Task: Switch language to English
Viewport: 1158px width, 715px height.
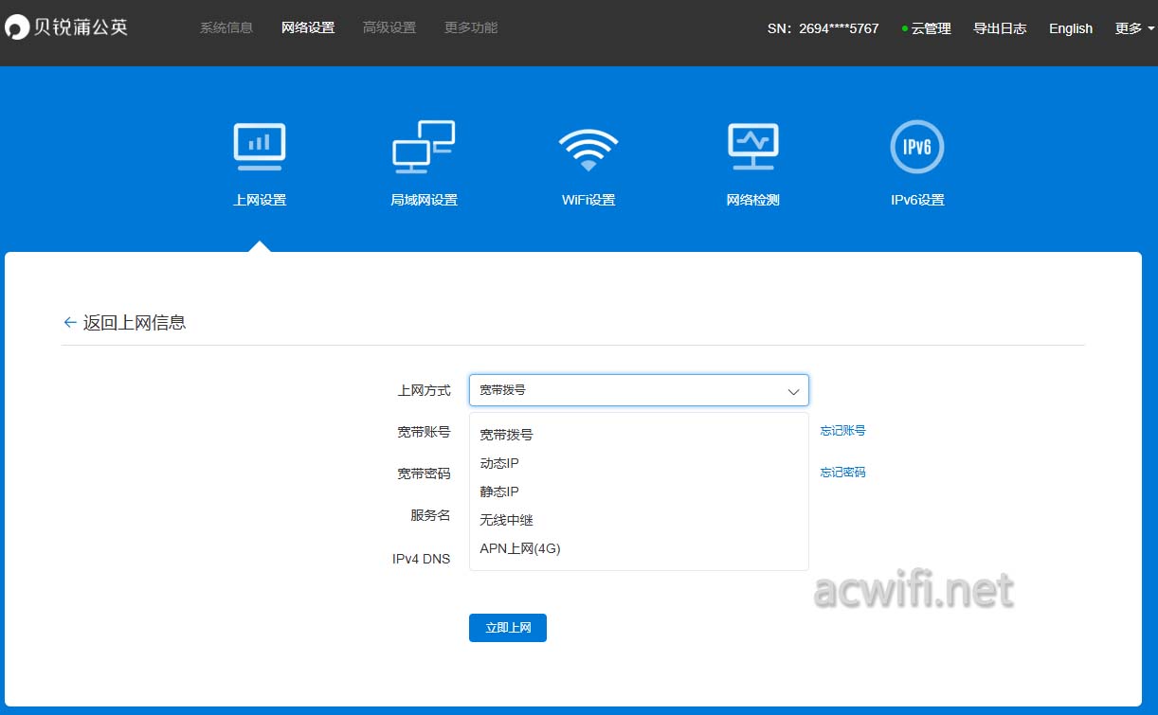Action: click(x=1071, y=28)
